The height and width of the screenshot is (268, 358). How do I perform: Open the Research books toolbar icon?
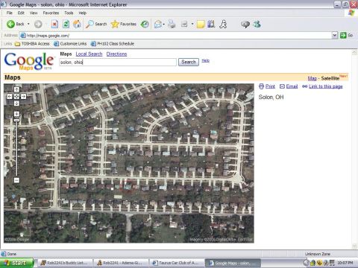pyautogui.click(x=211, y=24)
